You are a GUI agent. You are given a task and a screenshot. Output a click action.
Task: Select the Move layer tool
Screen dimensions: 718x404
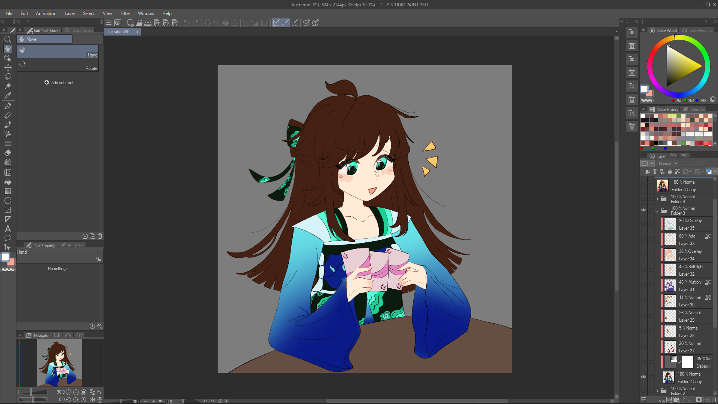[7, 67]
